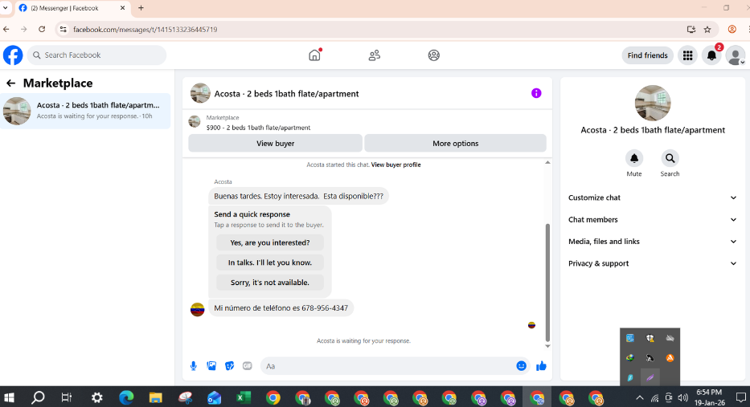This screenshot has width=750, height=407.
Task: Send a voice clip with microphone icon
Action: 193,366
